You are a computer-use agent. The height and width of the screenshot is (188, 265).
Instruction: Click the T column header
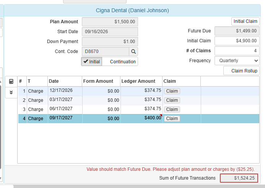pos(37,81)
